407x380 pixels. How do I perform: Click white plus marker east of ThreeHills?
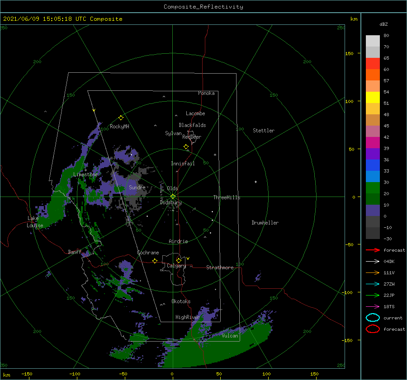pos(256,182)
